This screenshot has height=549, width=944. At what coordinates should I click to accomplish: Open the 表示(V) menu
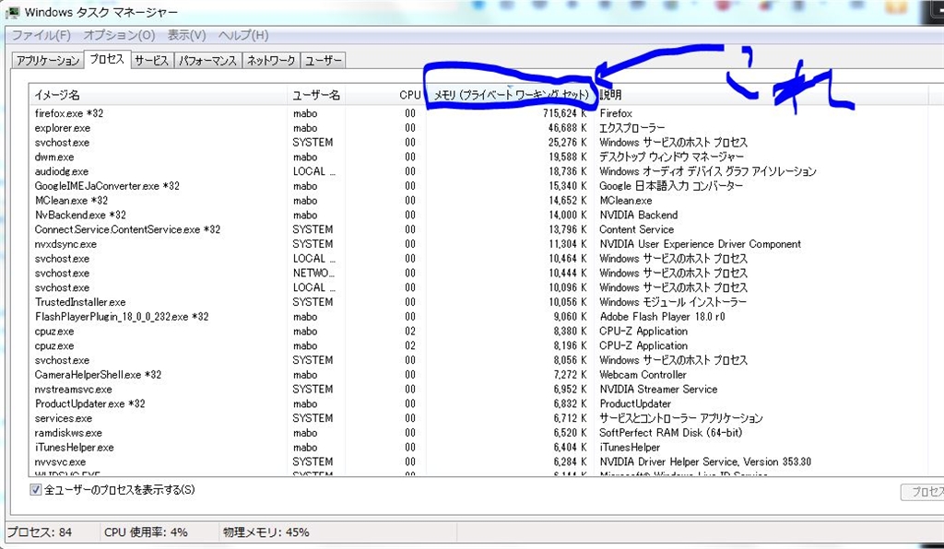pos(186,35)
